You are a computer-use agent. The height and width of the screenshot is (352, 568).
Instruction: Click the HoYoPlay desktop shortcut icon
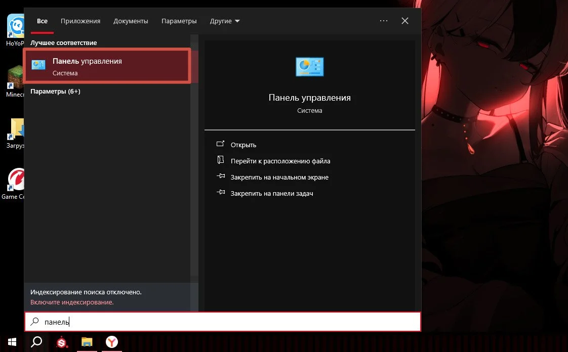(16, 26)
